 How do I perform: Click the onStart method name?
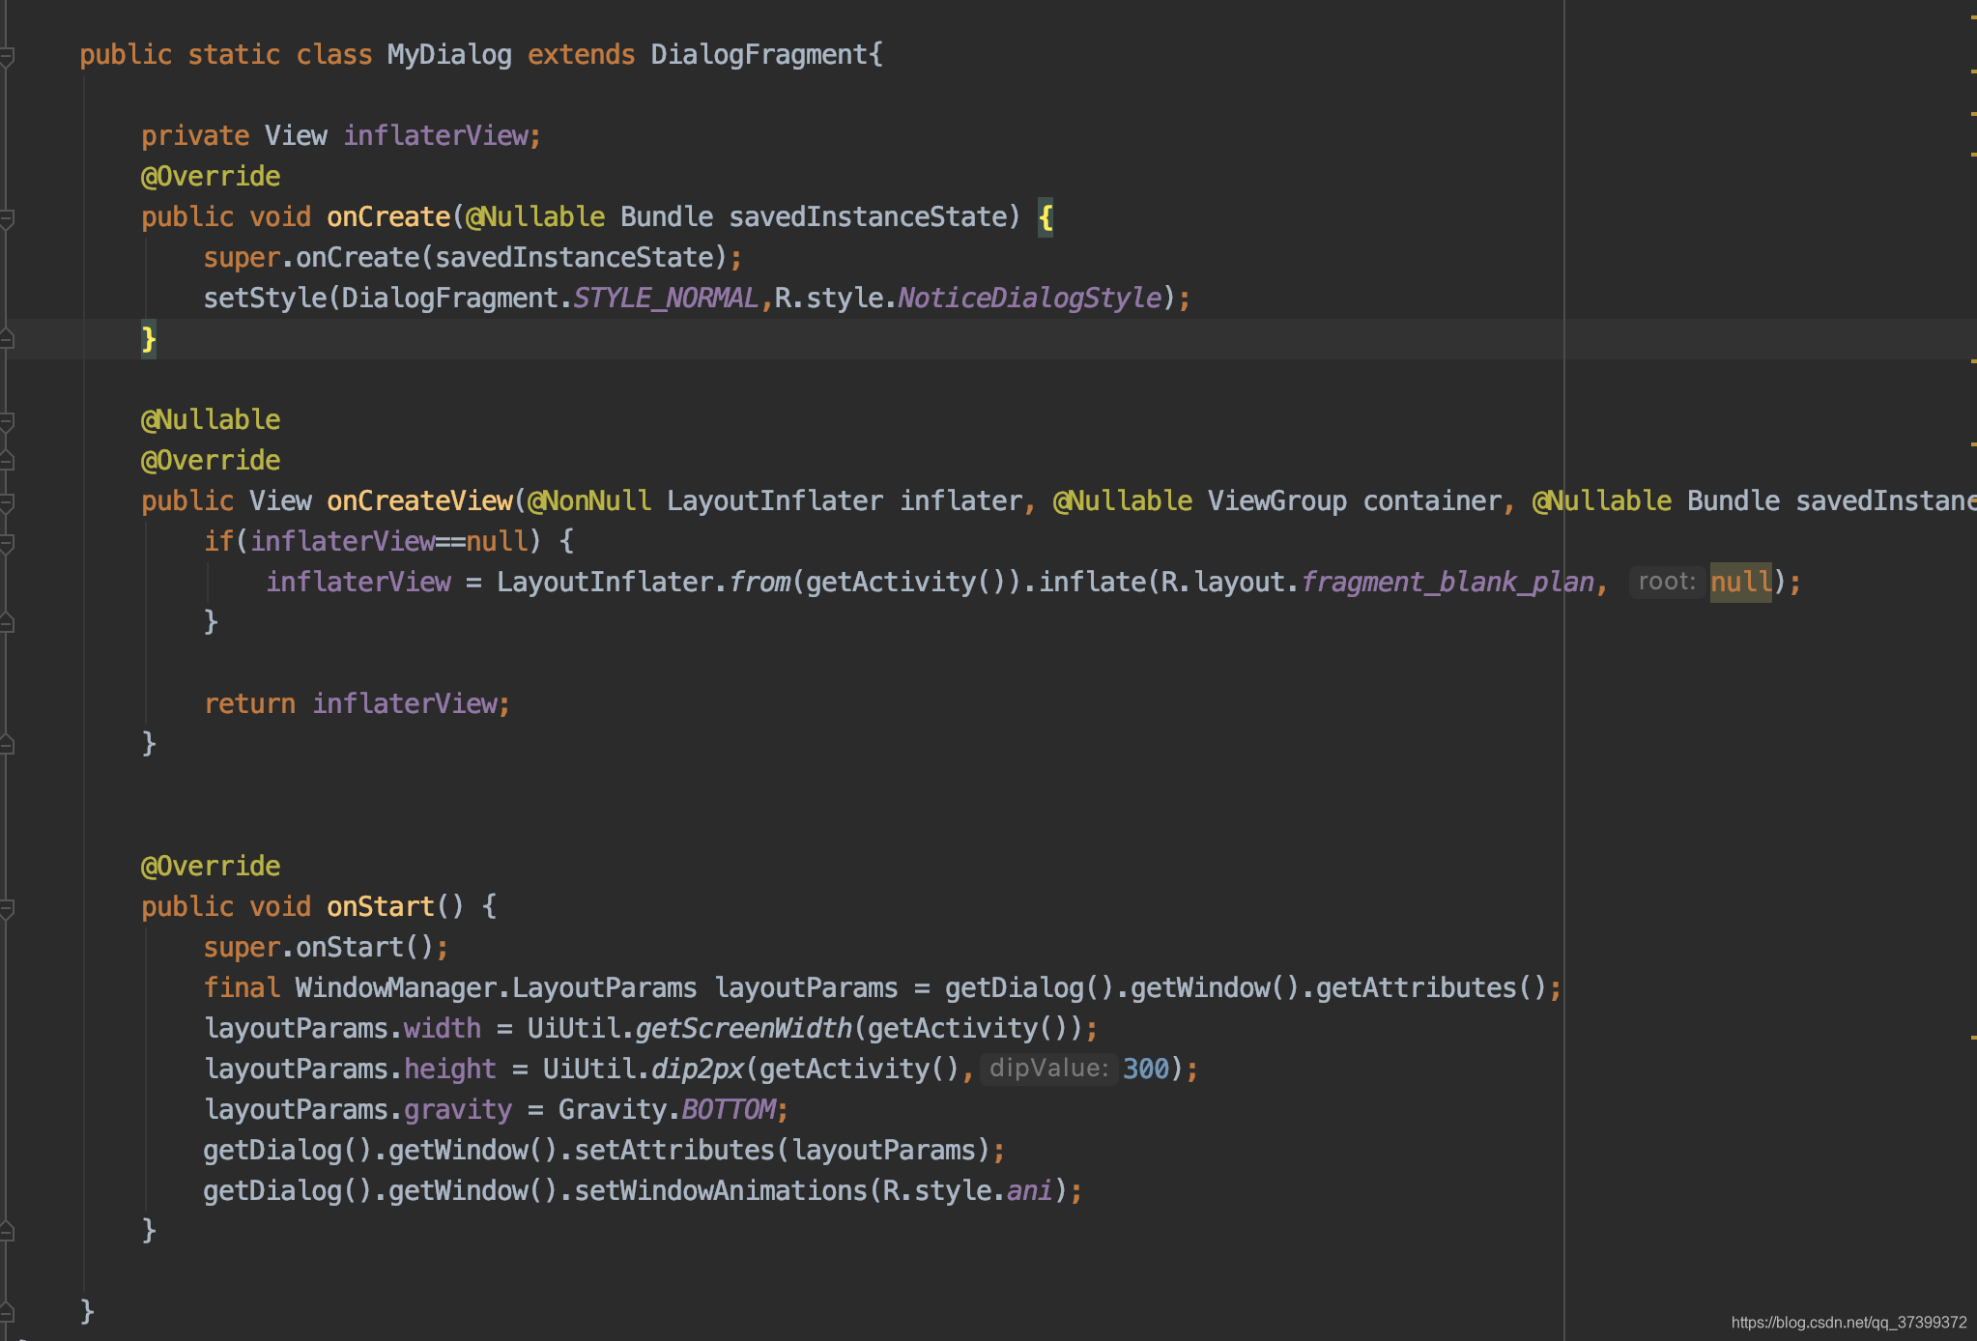point(381,907)
